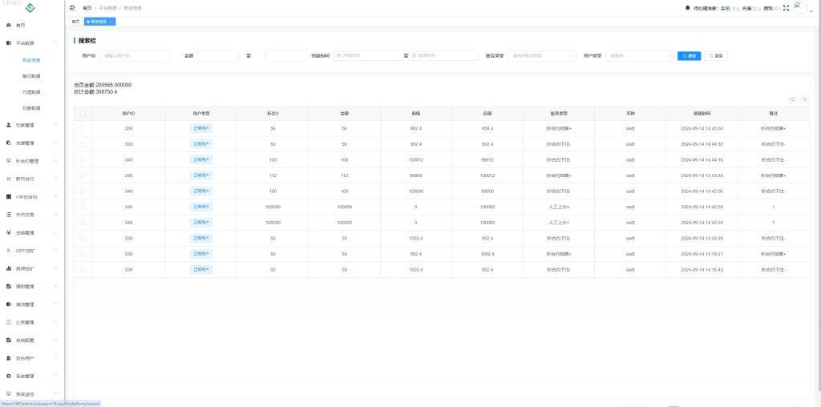Open the 用户类型 select dropdown
The image size is (821, 407).
click(639, 55)
